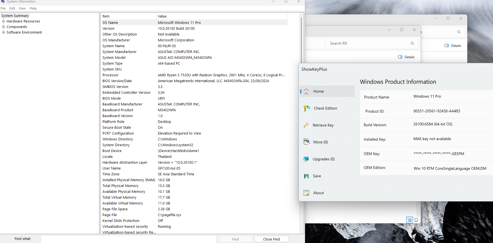Expand the Software Environment tree node
Screen dimensions: 493x243
click(x=4, y=32)
